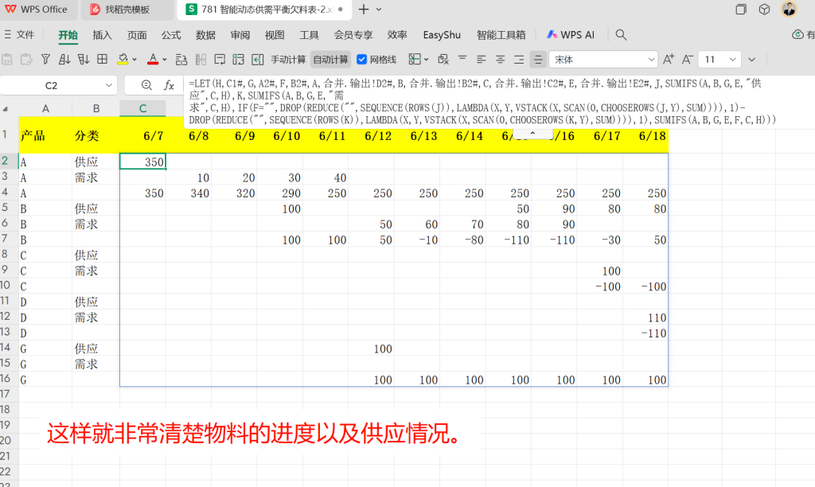Select the 数据 Data tab
Image resolution: width=815 pixels, height=487 pixels.
(x=205, y=35)
